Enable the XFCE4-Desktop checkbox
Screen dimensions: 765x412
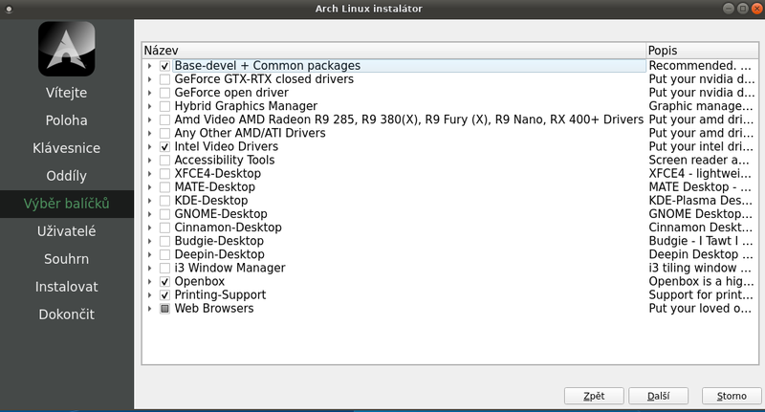pyautogui.click(x=165, y=174)
